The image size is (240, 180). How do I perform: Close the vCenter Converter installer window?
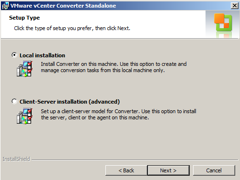click(235, 6)
